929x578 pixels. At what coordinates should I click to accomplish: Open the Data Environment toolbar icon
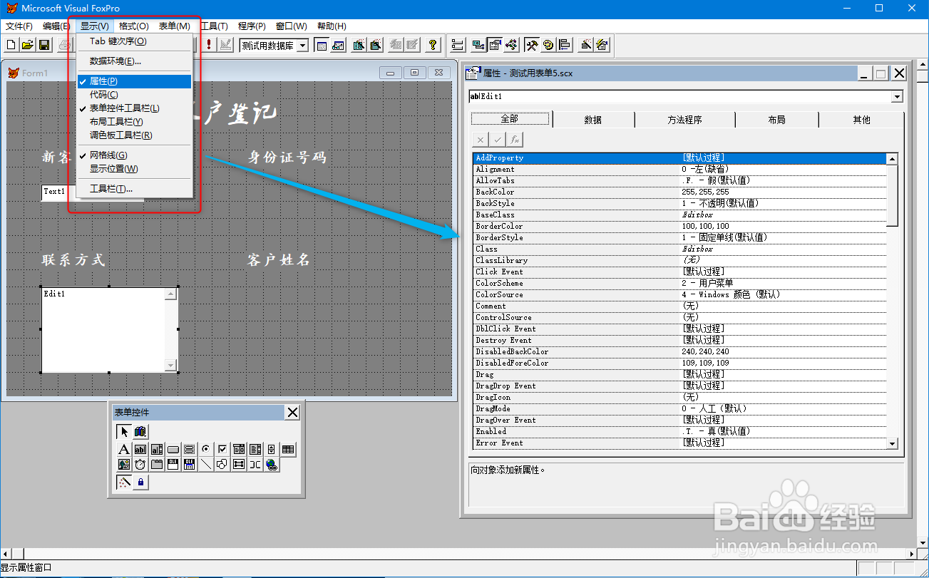tap(477, 45)
